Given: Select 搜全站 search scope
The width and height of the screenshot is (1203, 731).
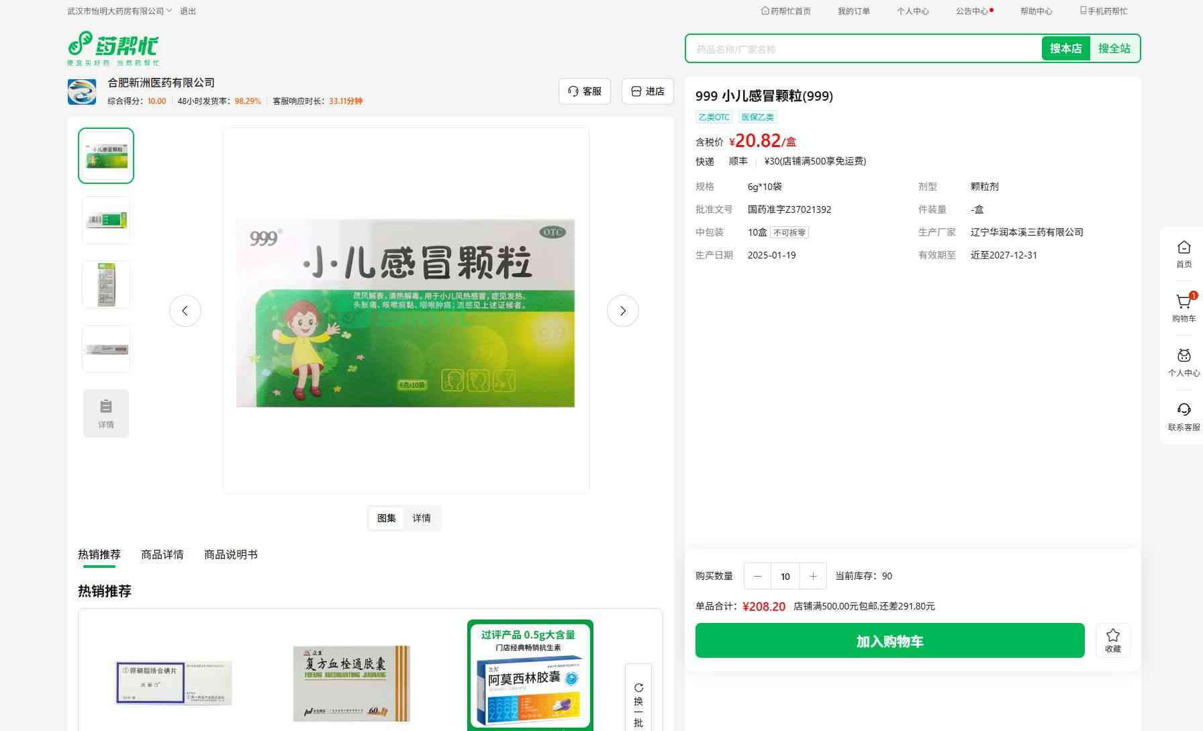Looking at the screenshot, I should [1114, 48].
